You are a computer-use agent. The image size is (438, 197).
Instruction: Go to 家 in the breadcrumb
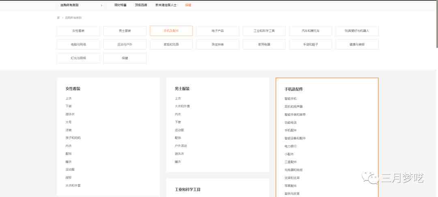coord(58,18)
